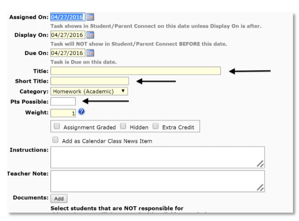Click Instructions textarea resize grip
This screenshot has width=299, height=221.
point(260,164)
